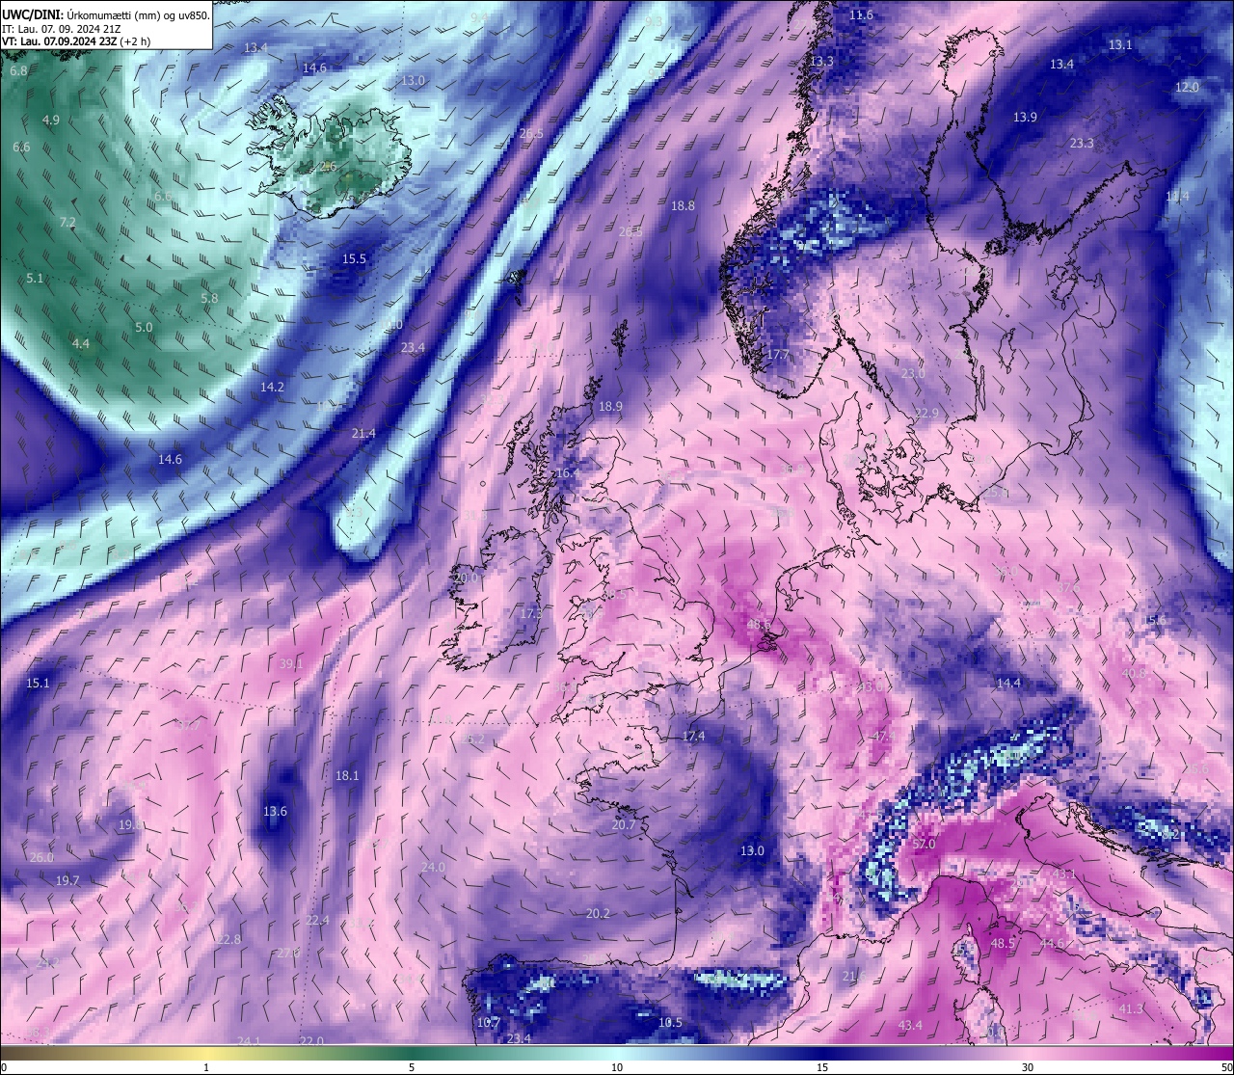Click the 14.4 value over Germany
The image size is (1234, 1075).
[x=1008, y=683]
